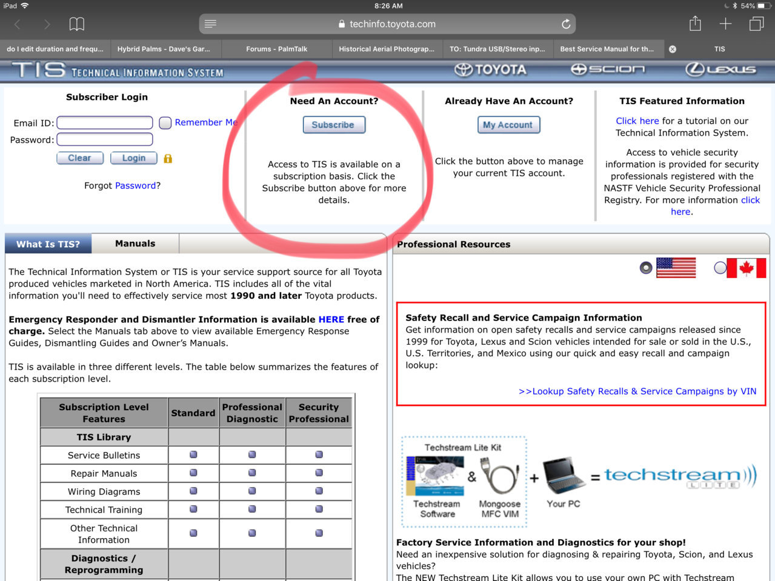The image size is (775, 581).
Task: Click the 'Service Bulletins' table row label
Action: click(104, 456)
